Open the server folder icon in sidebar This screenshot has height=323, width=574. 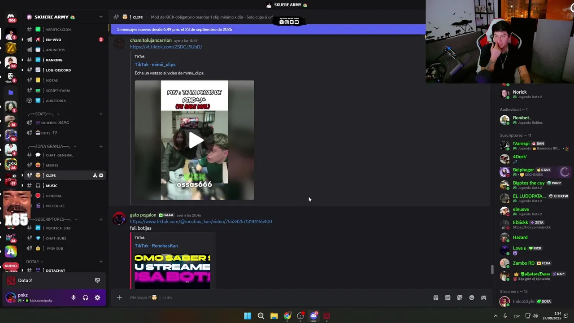coord(11,92)
